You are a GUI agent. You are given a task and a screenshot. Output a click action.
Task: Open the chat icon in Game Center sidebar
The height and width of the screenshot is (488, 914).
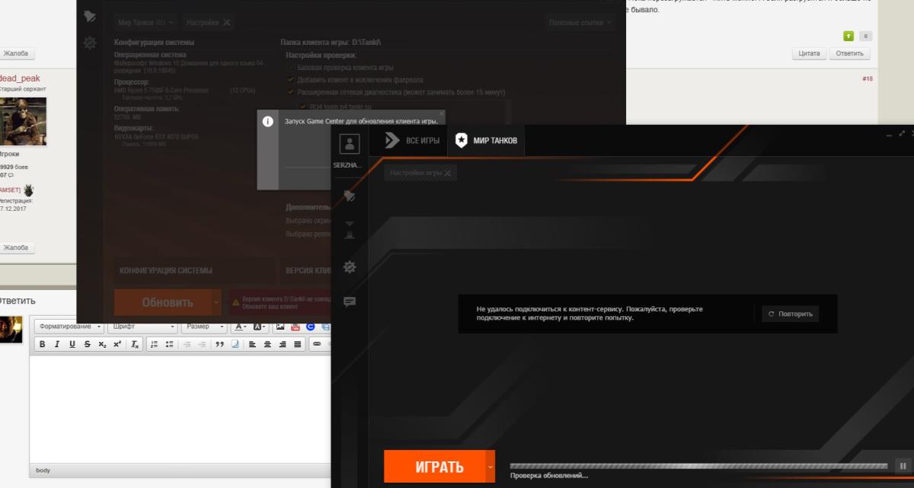(350, 301)
